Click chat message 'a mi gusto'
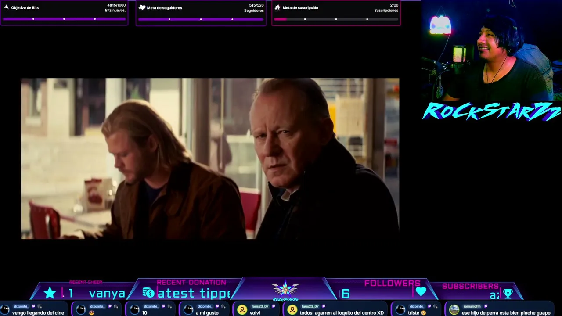 click(207, 313)
